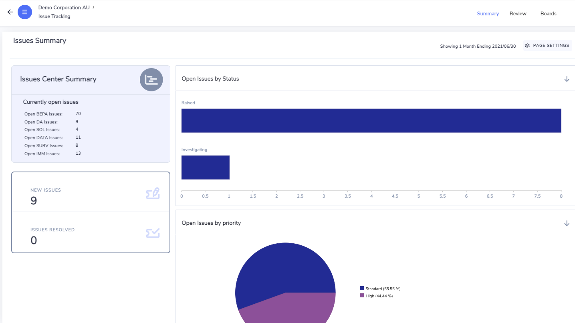The width and height of the screenshot is (575, 323).
Task: Click the Issues Resolved count 0
Action: 34,240
